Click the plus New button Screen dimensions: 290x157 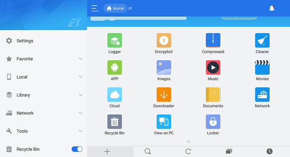[x=107, y=151]
